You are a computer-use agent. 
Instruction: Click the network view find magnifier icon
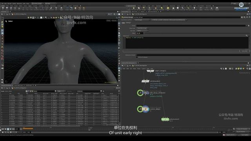[247, 69]
